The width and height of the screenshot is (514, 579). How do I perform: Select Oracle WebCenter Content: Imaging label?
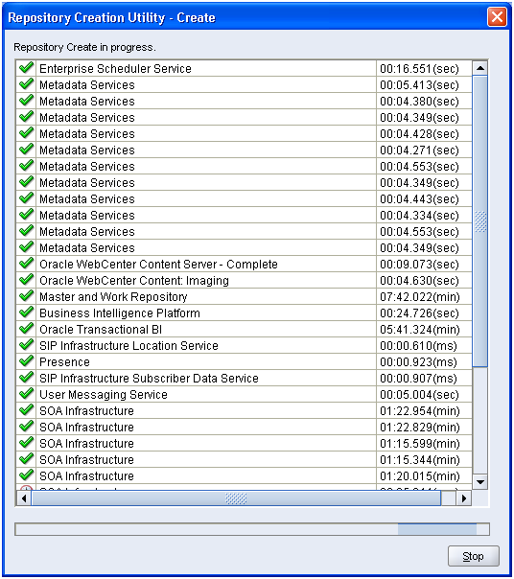134,281
